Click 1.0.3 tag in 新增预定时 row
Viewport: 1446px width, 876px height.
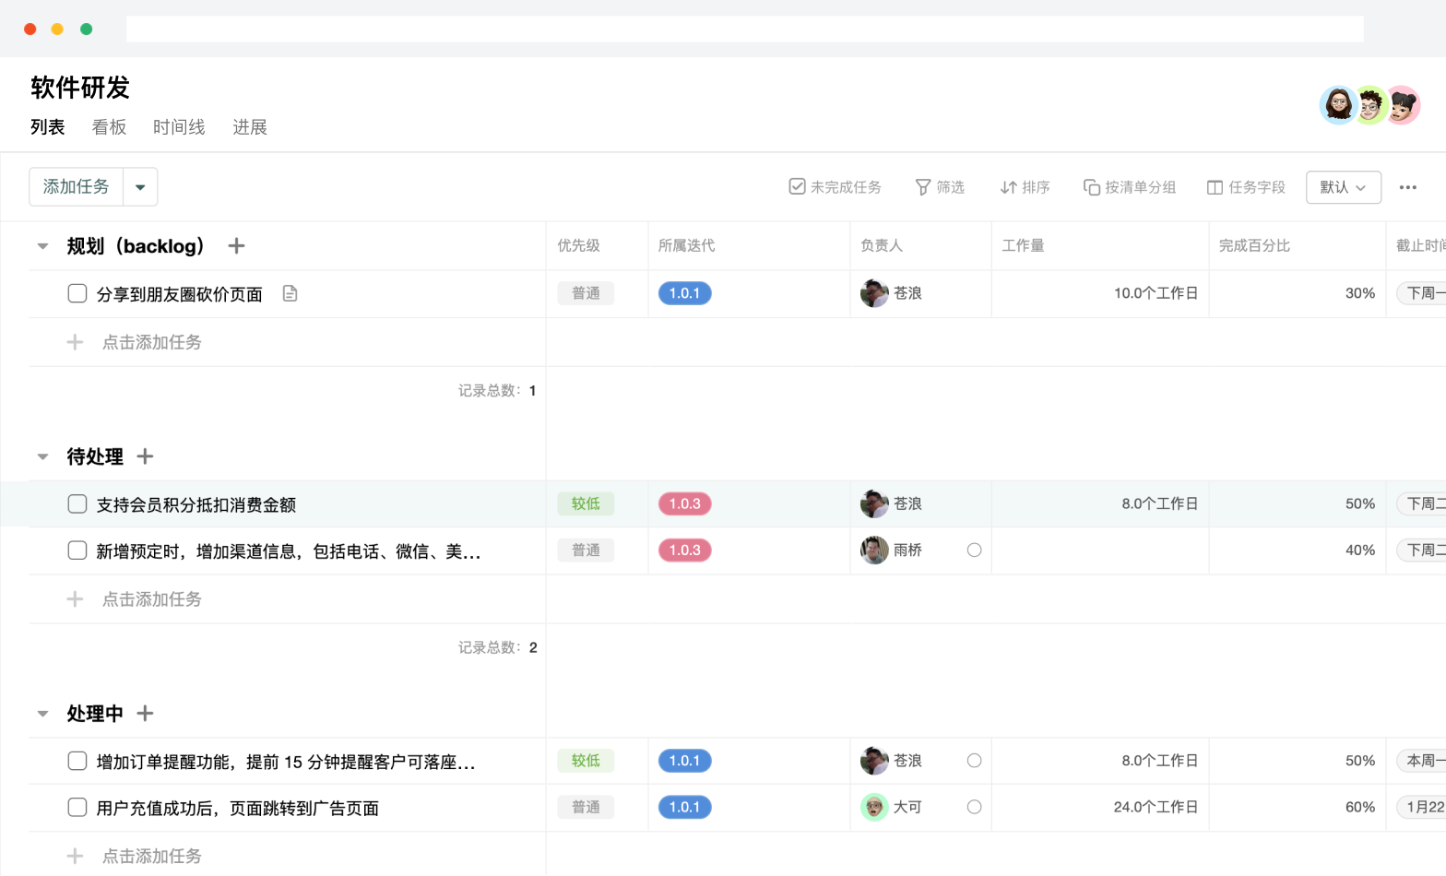(x=684, y=550)
